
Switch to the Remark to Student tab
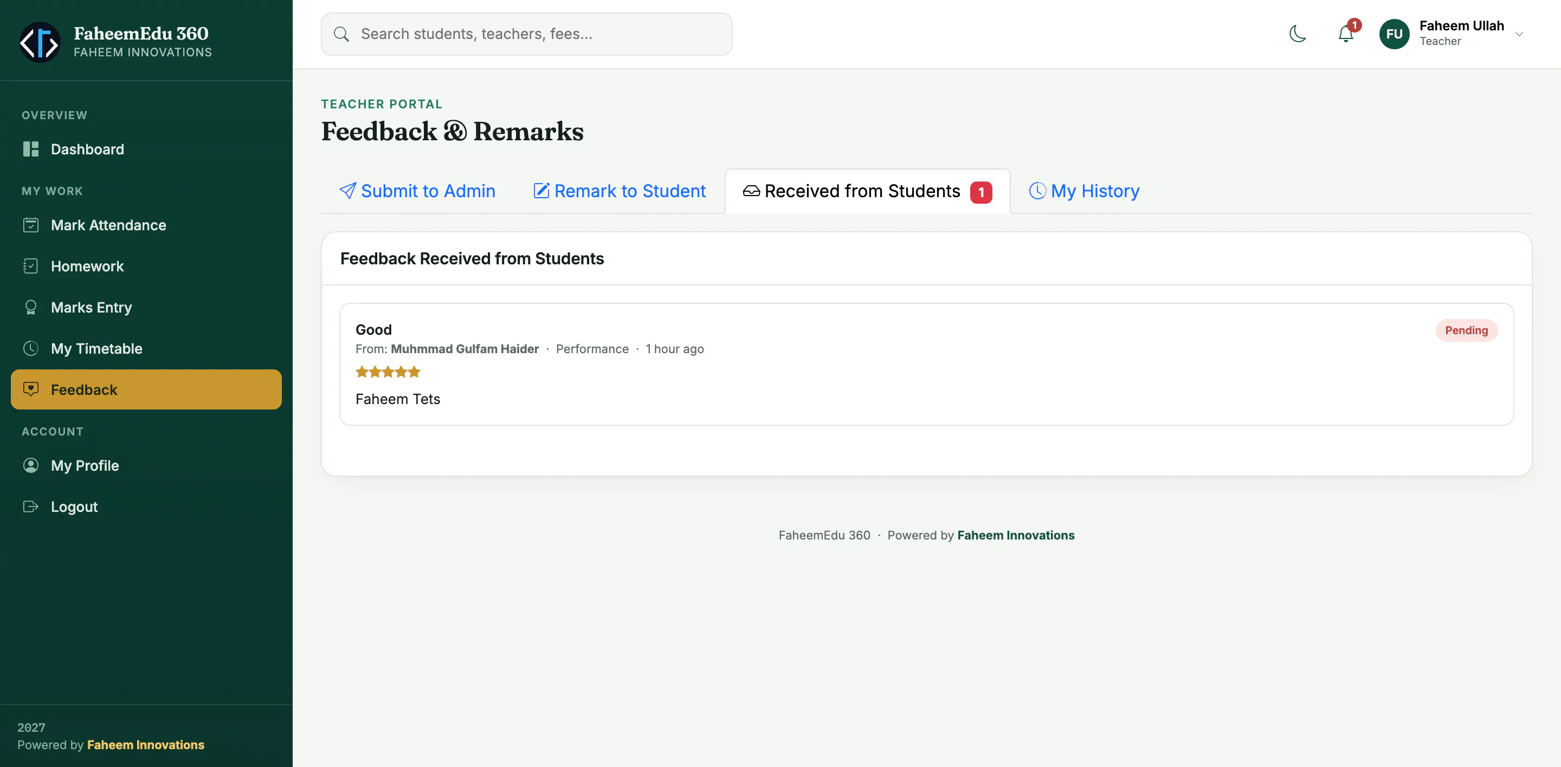[x=620, y=191]
